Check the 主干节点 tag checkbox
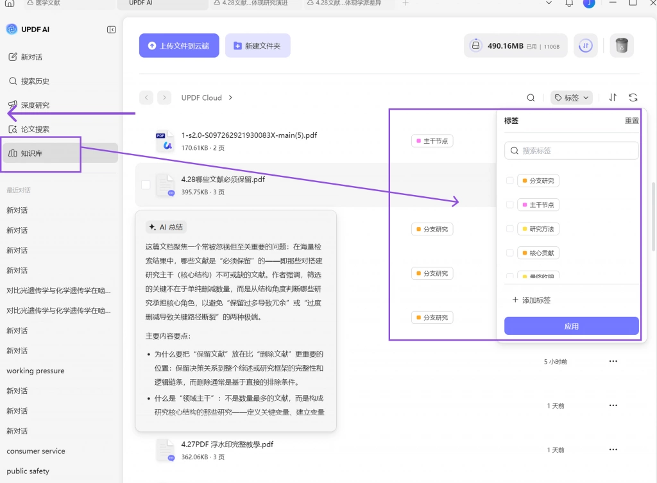 [509, 205]
